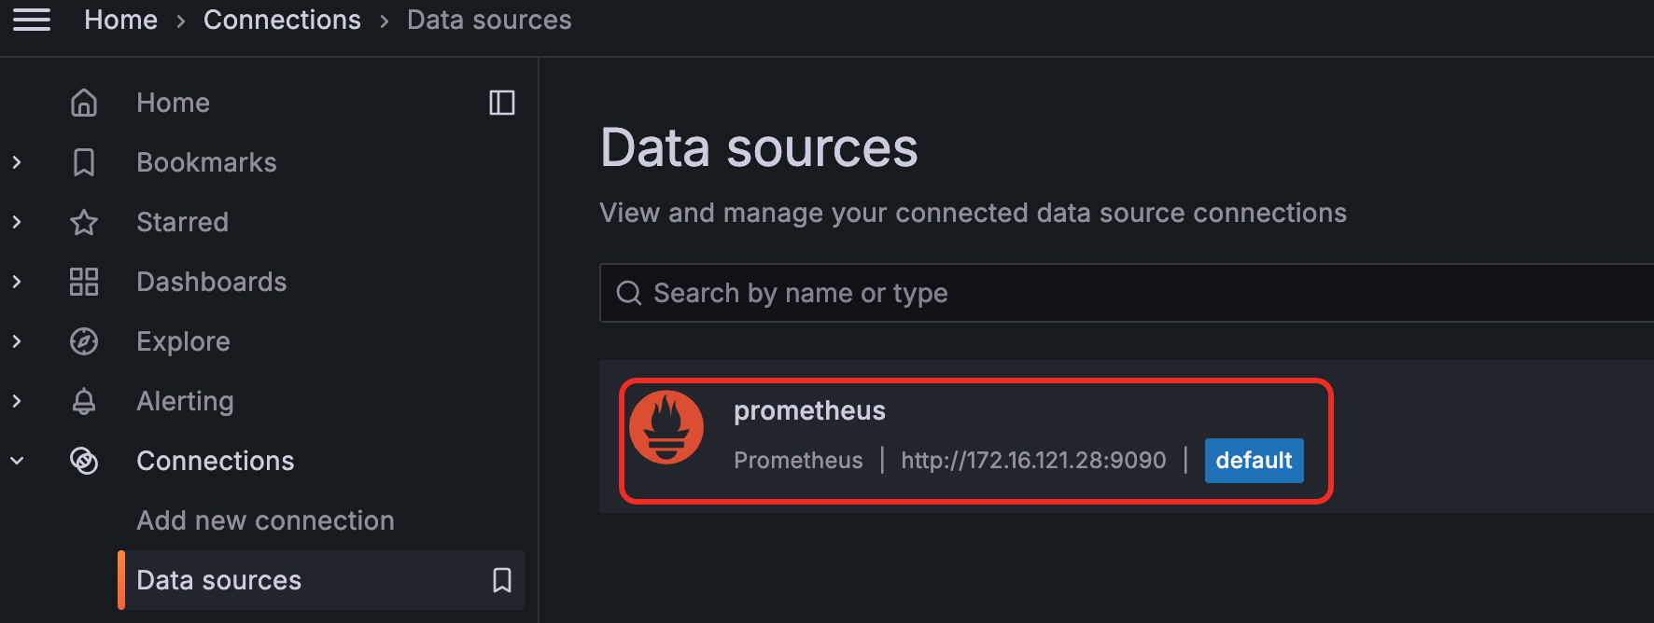The width and height of the screenshot is (1654, 623).
Task: Click the Starred star icon
Action: [x=84, y=222]
